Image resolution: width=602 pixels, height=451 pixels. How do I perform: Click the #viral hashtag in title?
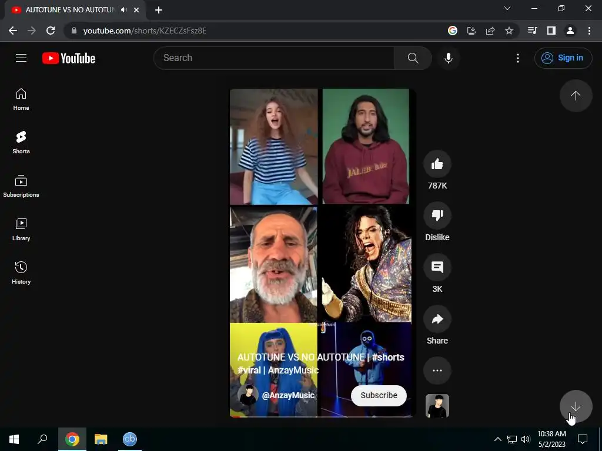pos(249,370)
